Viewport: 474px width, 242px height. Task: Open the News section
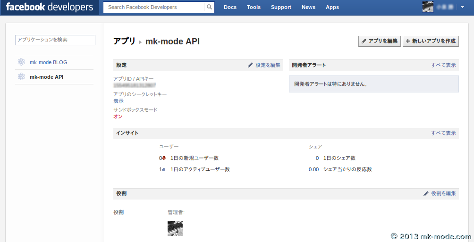pos(308,7)
